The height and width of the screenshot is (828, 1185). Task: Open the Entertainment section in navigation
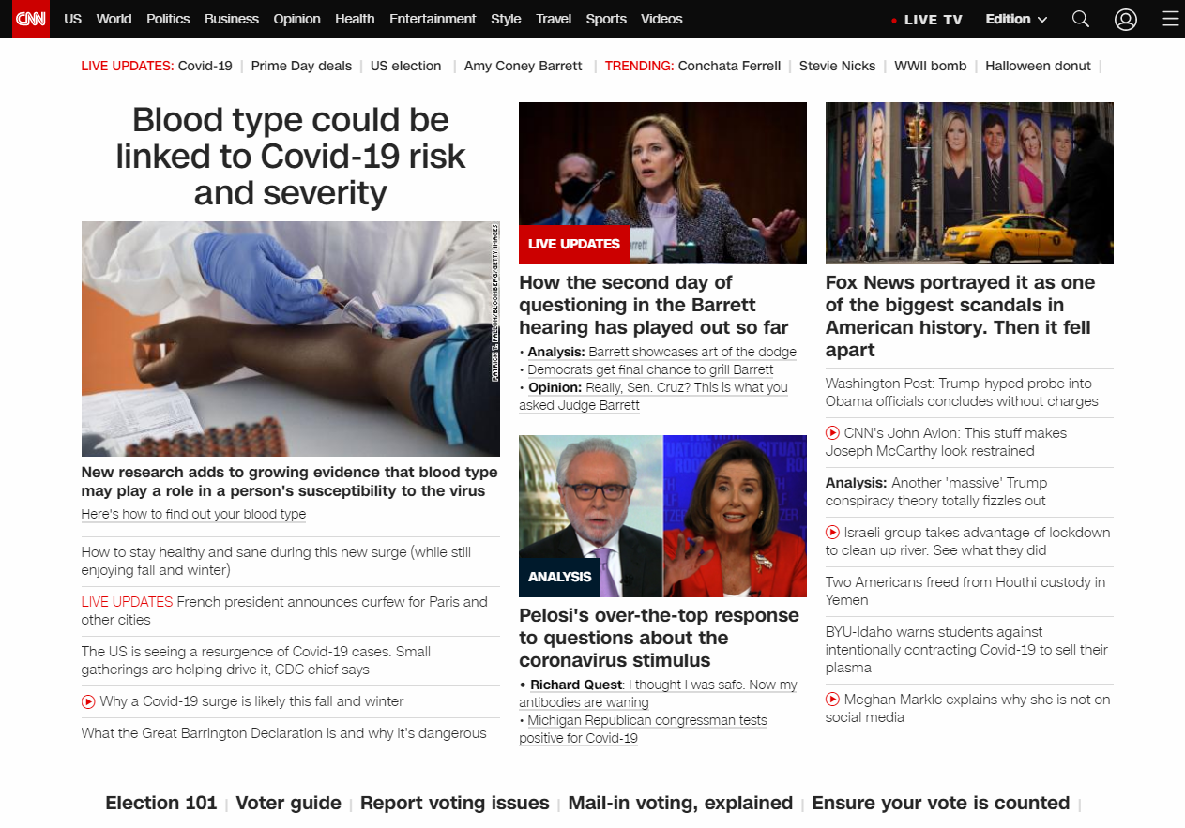433,19
